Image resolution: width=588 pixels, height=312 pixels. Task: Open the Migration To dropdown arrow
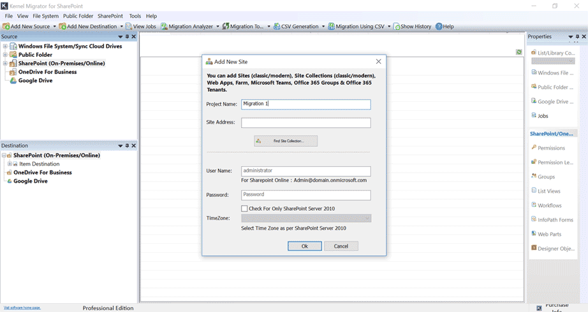(x=268, y=27)
